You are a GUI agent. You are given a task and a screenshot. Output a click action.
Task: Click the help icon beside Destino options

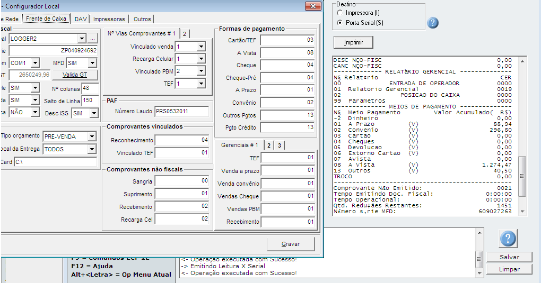click(x=433, y=23)
